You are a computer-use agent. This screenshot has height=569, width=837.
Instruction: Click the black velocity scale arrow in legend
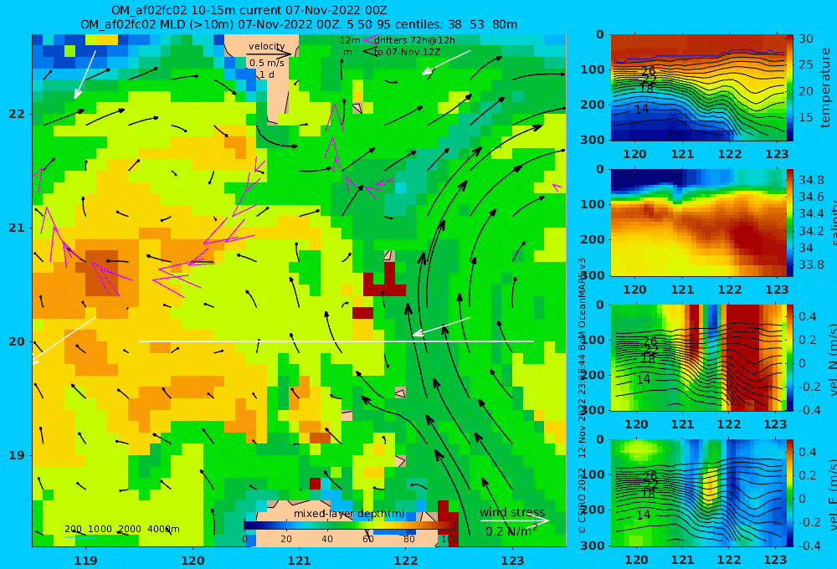click(x=269, y=54)
